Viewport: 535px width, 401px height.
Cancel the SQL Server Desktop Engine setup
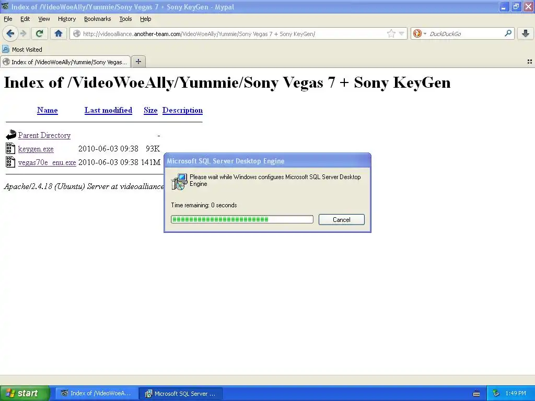click(x=342, y=220)
